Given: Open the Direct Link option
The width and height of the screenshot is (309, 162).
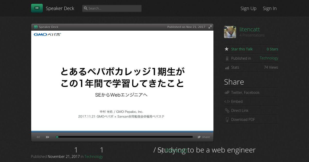Looking at the screenshot, I should (x=240, y=111).
